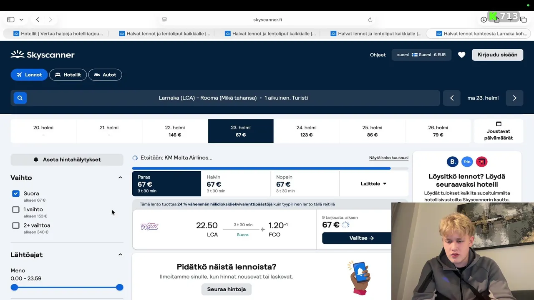Open language and currency selector

[421, 55]
